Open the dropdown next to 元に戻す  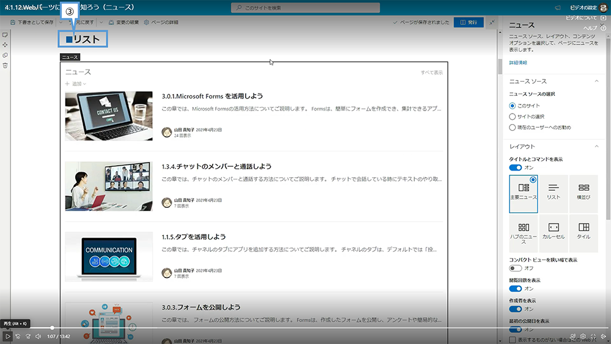(101, 22)
